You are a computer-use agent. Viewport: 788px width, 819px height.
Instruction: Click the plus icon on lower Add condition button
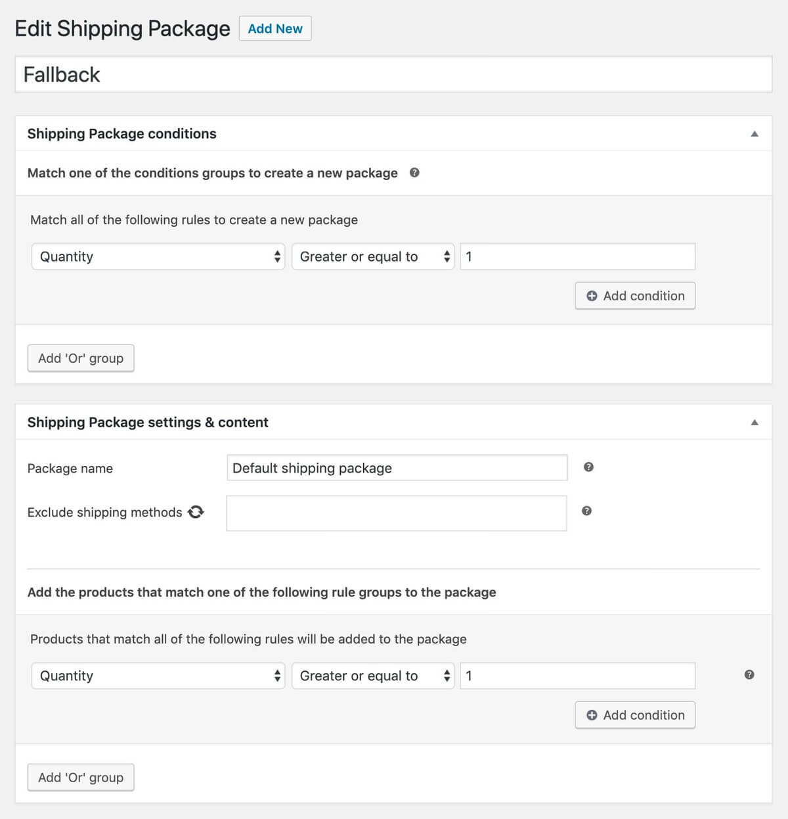(x=590, y=715)
